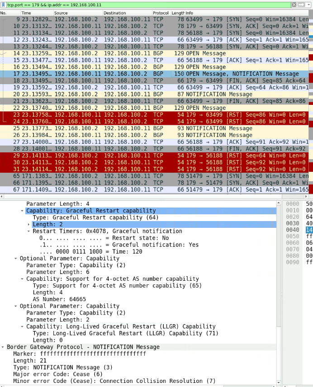Screen dimensions: 313x387
Task: Apply the display filter arrow button
Action: pyautogui.click(x=301, y=5)
